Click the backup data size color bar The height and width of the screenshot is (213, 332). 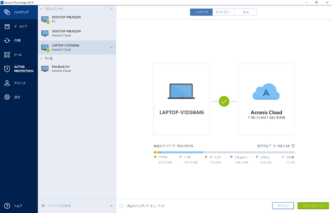tap(224, 152)
